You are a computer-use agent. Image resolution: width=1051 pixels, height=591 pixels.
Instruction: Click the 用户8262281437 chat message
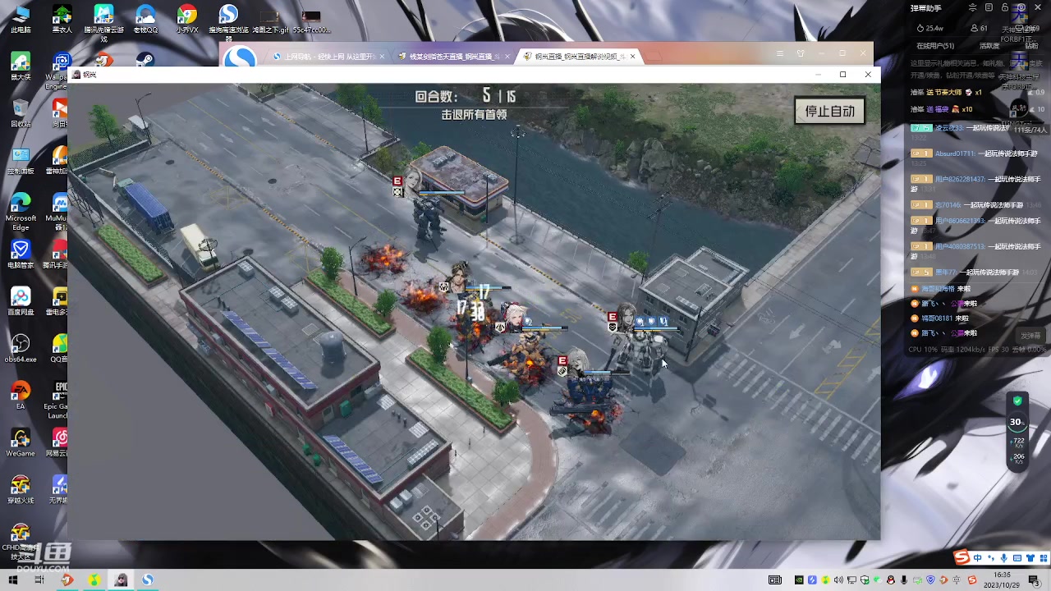pyautogui.click(x=974, y=183)
